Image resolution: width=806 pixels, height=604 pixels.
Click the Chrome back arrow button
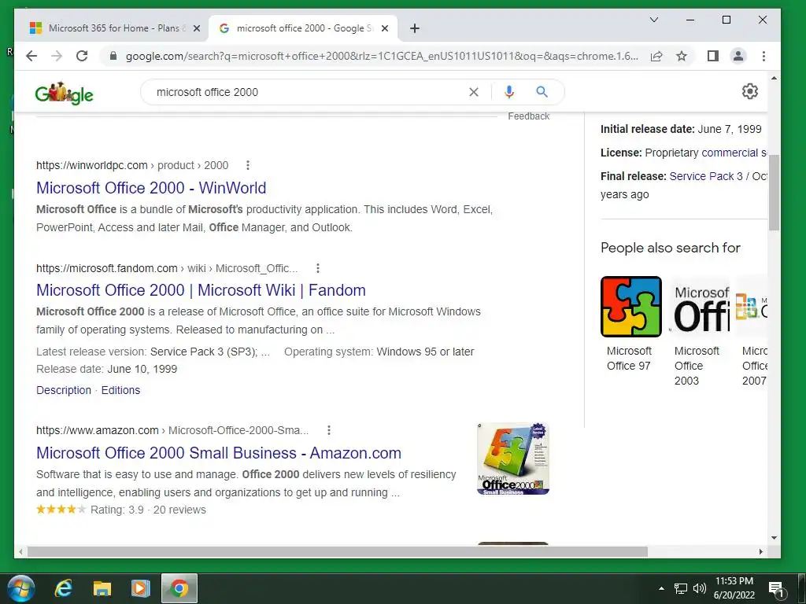(31, 56)
